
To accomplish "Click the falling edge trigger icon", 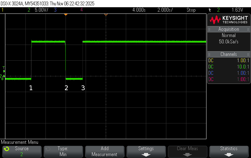I will pos(210,10).
